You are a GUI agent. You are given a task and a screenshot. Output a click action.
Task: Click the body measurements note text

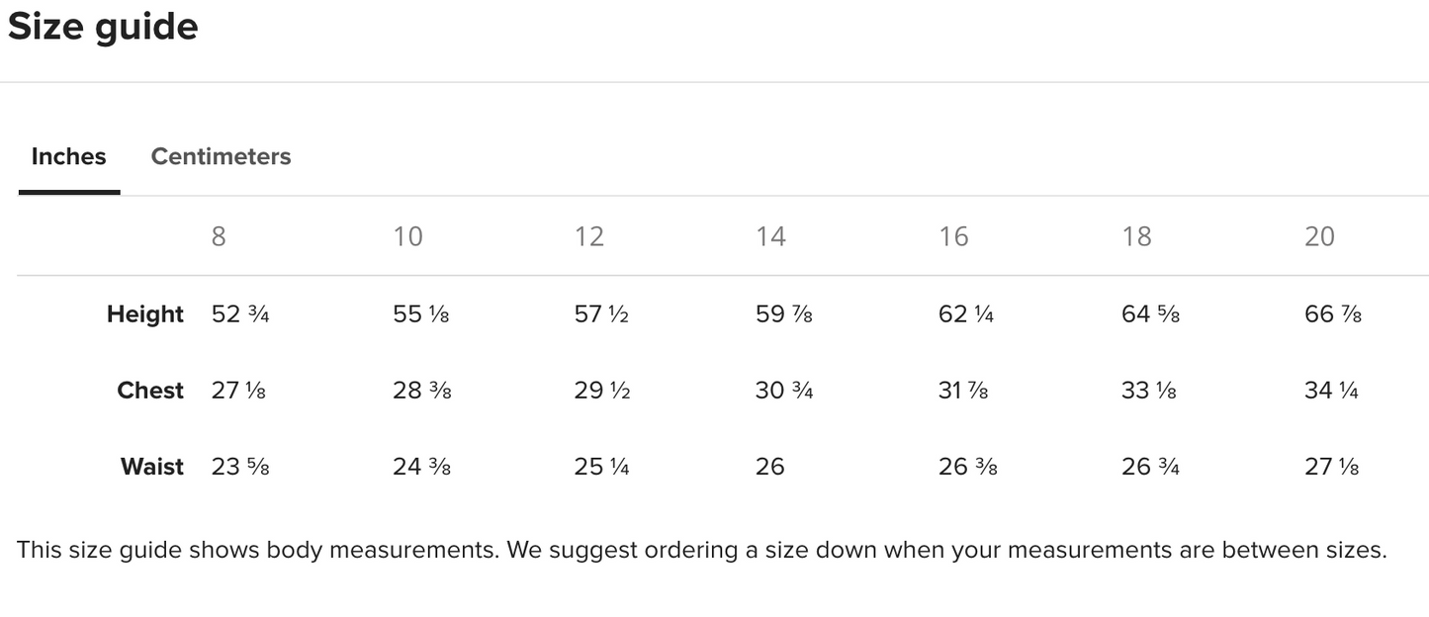[701, 550]
